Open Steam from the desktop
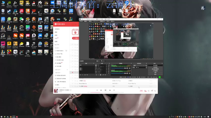211x118 pixels. pos(9,12)
